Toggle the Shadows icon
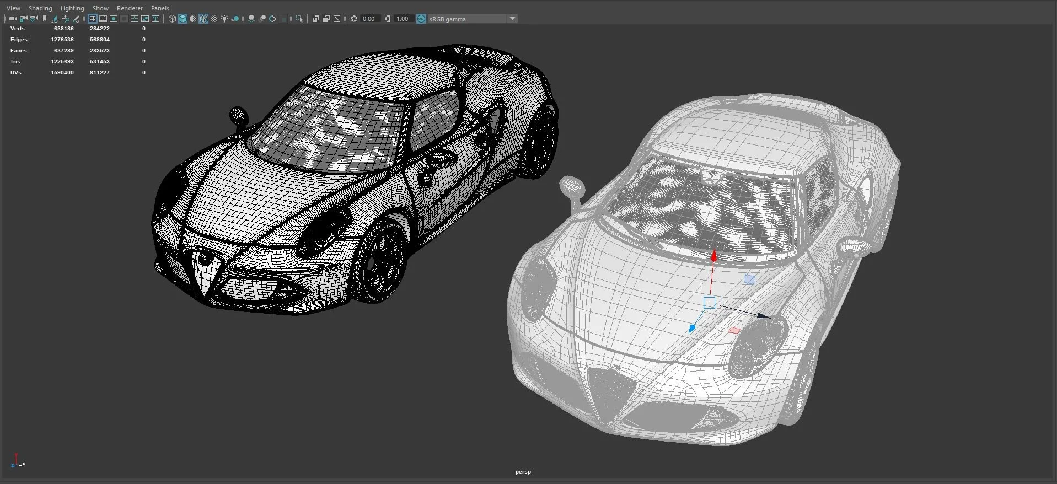1057x484 pixels. pos(235,19)
